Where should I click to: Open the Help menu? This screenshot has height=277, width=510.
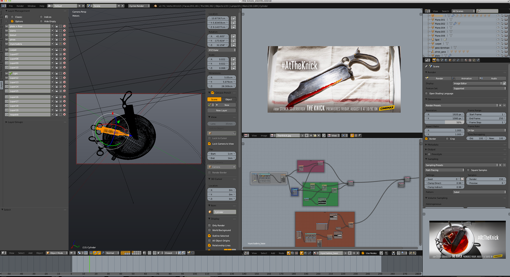coord(42,6)
